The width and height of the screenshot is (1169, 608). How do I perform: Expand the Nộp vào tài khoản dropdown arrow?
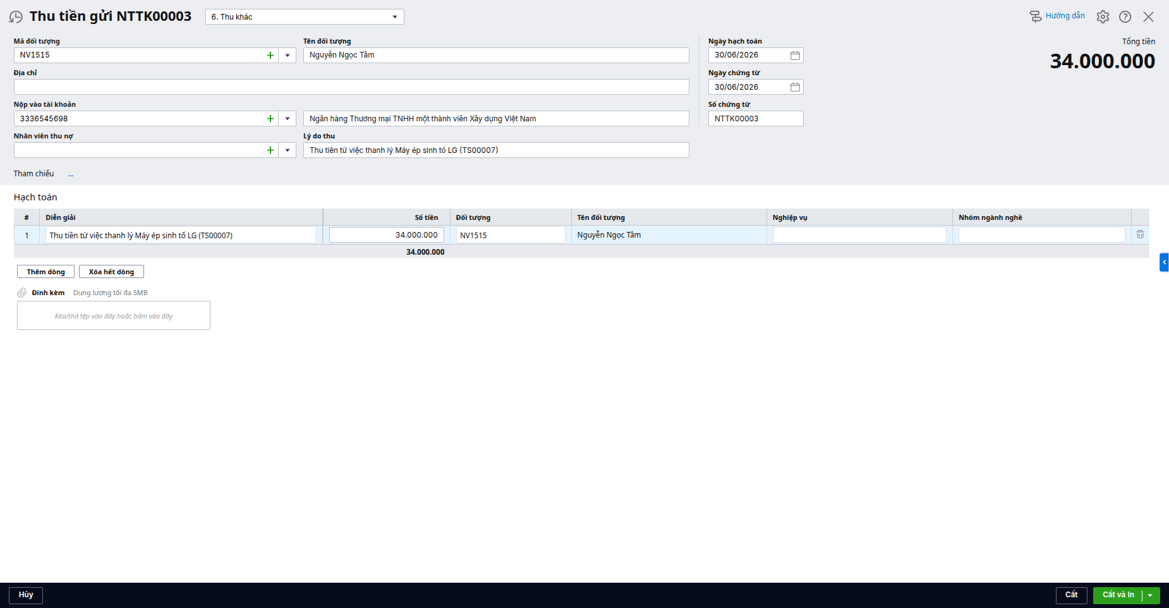[288, 119]
